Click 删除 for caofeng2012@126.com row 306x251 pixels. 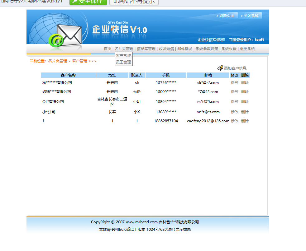(245, 121)
